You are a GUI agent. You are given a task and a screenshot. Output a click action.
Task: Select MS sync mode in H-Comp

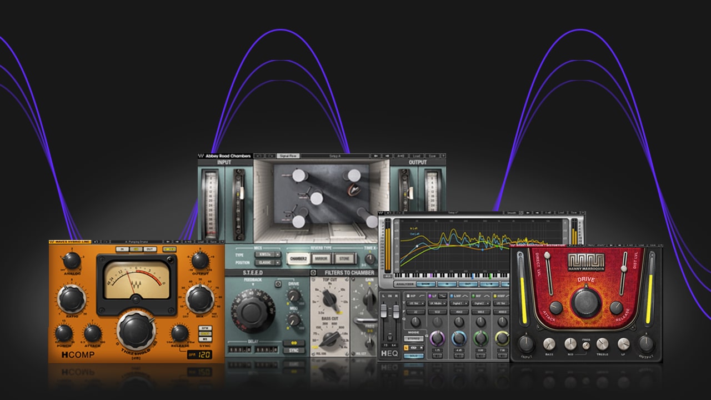point(205,339)
